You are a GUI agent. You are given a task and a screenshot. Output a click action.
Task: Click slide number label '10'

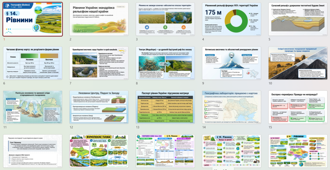(x=270, y=83)
